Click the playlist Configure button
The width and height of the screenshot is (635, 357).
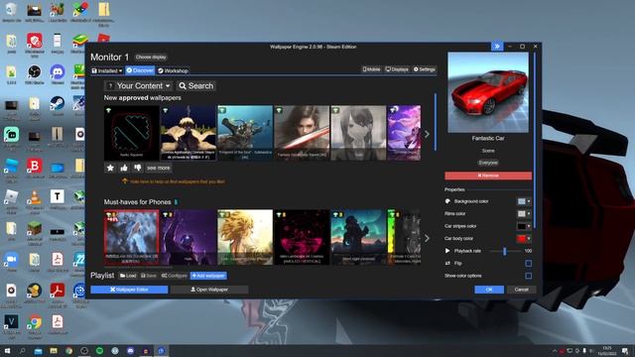[175, 276]
